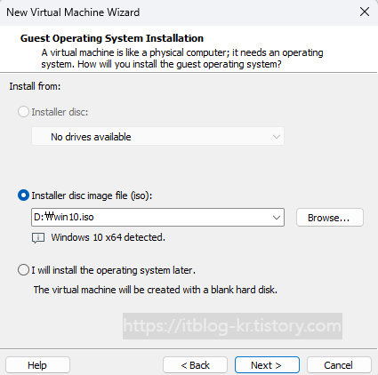Viewport: 378px width, 375px height.
Task: Go to the previous step with < Back
Action: pyautogui.click(x=195, y=365)
